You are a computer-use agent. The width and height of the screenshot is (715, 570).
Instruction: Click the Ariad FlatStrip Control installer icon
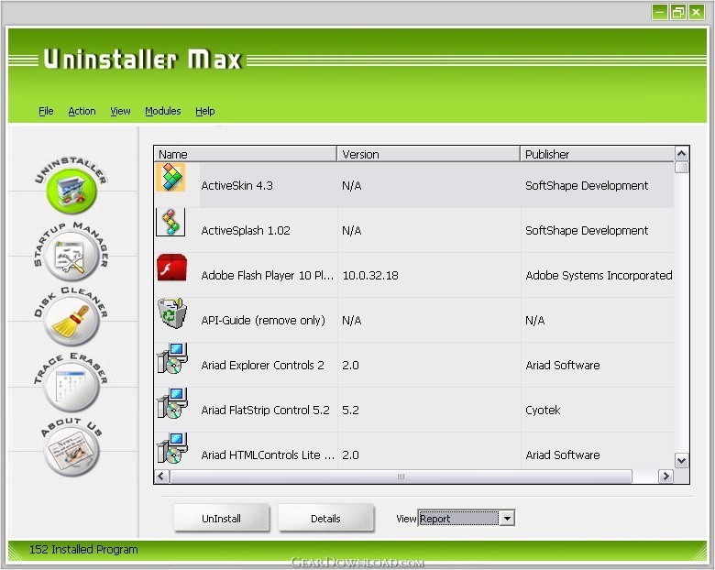[x=172, y=403]
